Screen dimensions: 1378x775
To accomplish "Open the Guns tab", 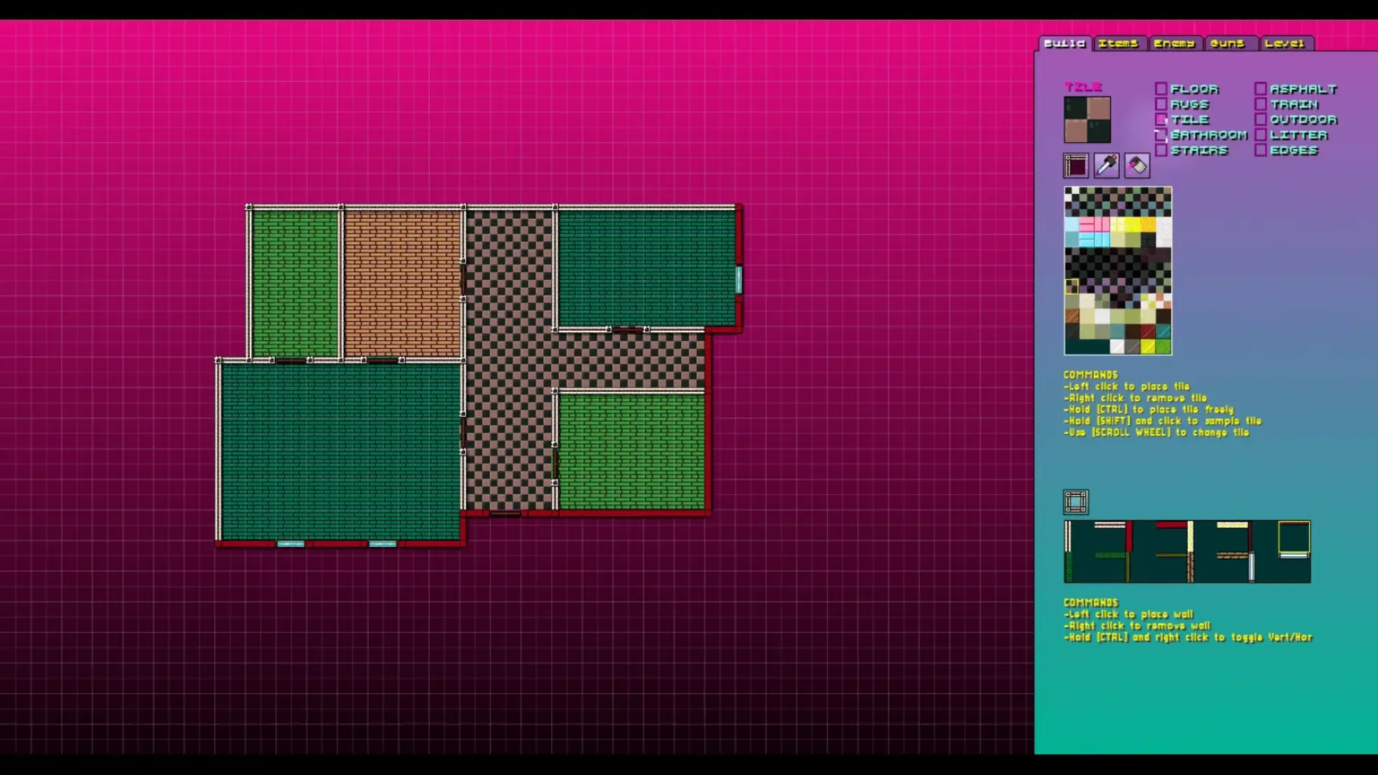I will (x=1228, y=44).
